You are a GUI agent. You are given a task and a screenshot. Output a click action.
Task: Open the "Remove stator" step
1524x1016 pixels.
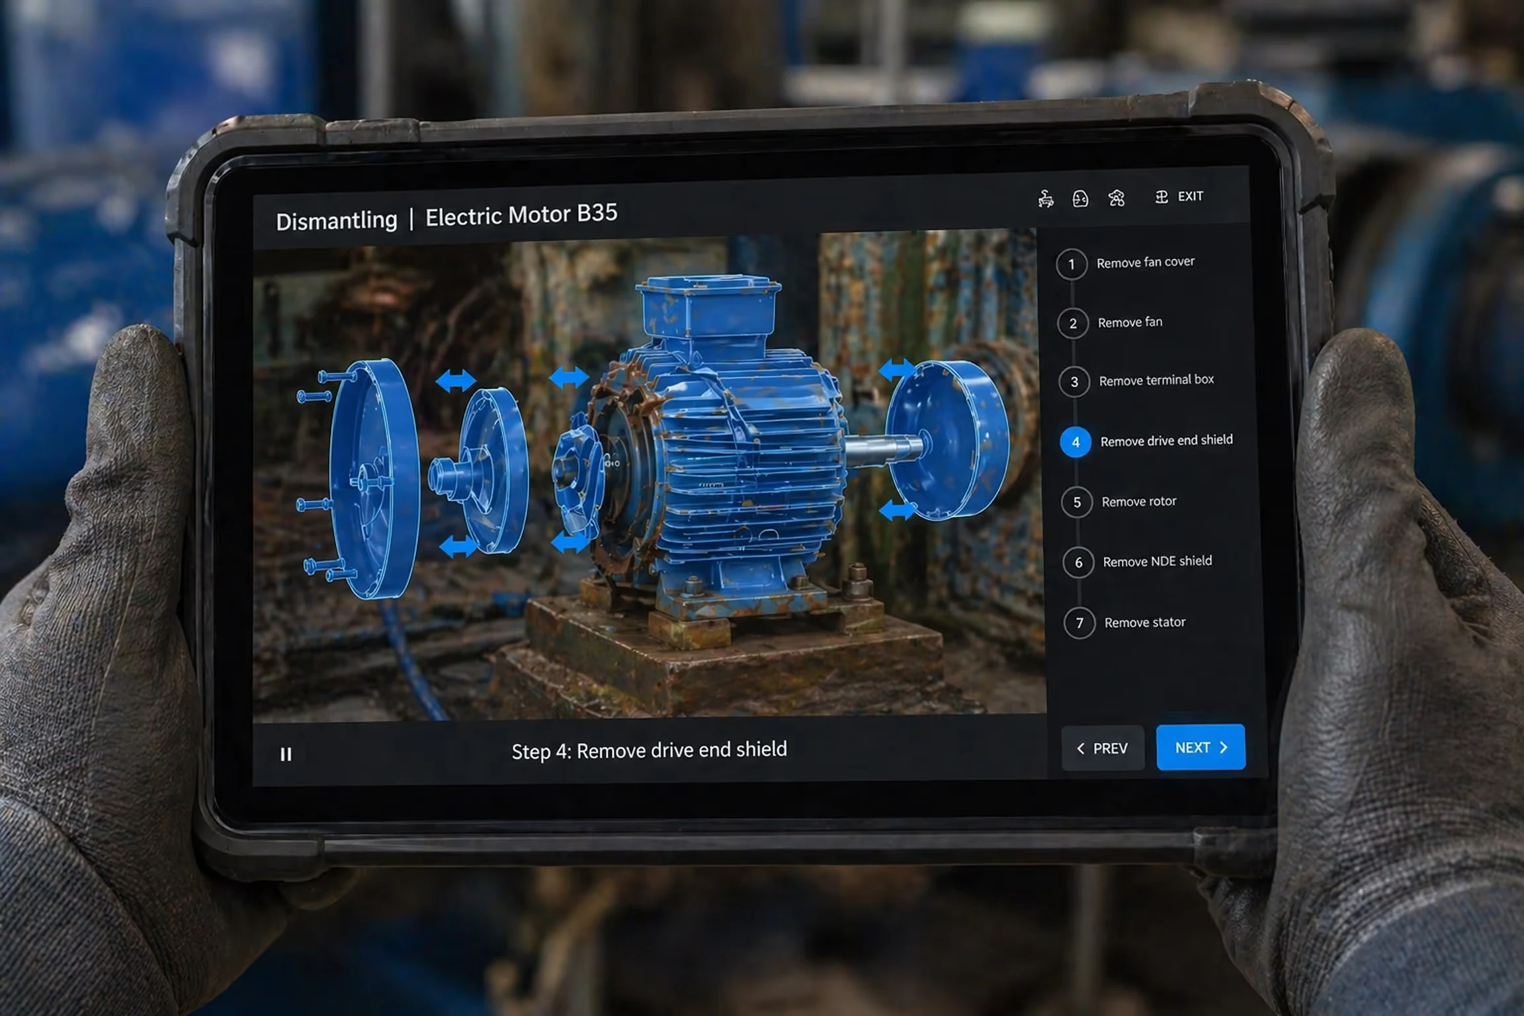click(1145, 622)
